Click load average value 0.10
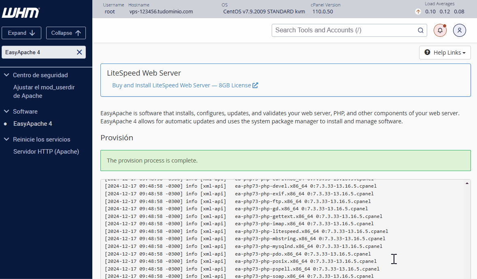 click(430, 12)
